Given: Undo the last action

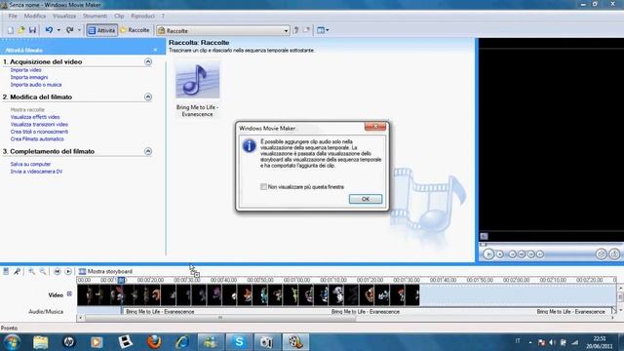Looking at the screenshot, I should [49, 30].
